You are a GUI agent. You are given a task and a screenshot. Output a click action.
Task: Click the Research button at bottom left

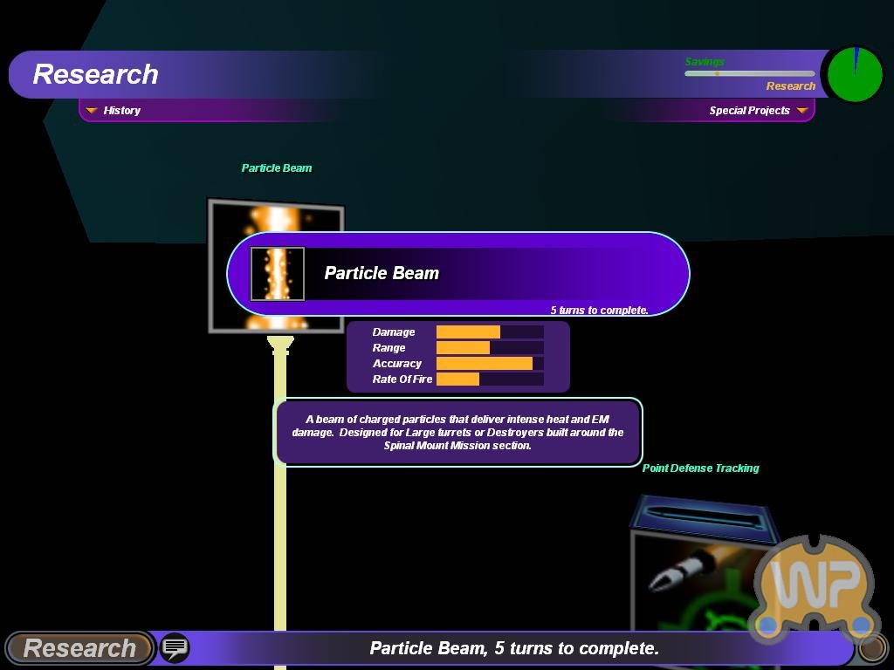point(79,648)
